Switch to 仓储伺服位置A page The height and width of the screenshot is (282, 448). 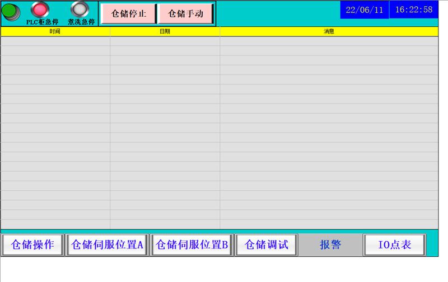[x=107, y=245]
